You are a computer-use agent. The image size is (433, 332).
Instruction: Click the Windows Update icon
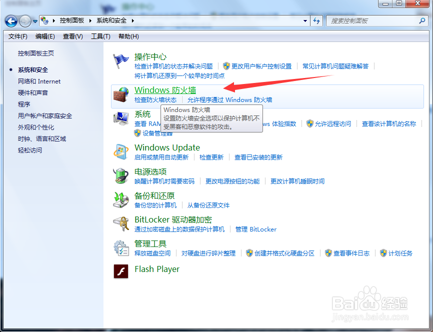[x=121, y=151]
